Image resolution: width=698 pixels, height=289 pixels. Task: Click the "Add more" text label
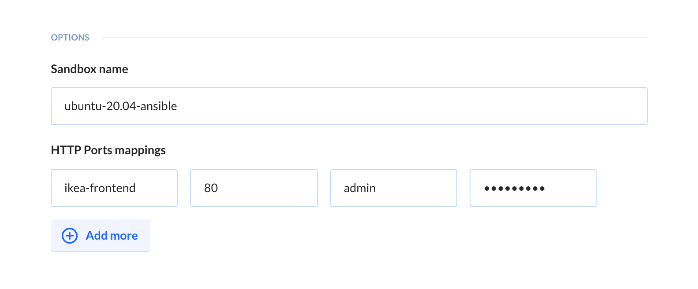pyautogui.click(x=112, y=236)
